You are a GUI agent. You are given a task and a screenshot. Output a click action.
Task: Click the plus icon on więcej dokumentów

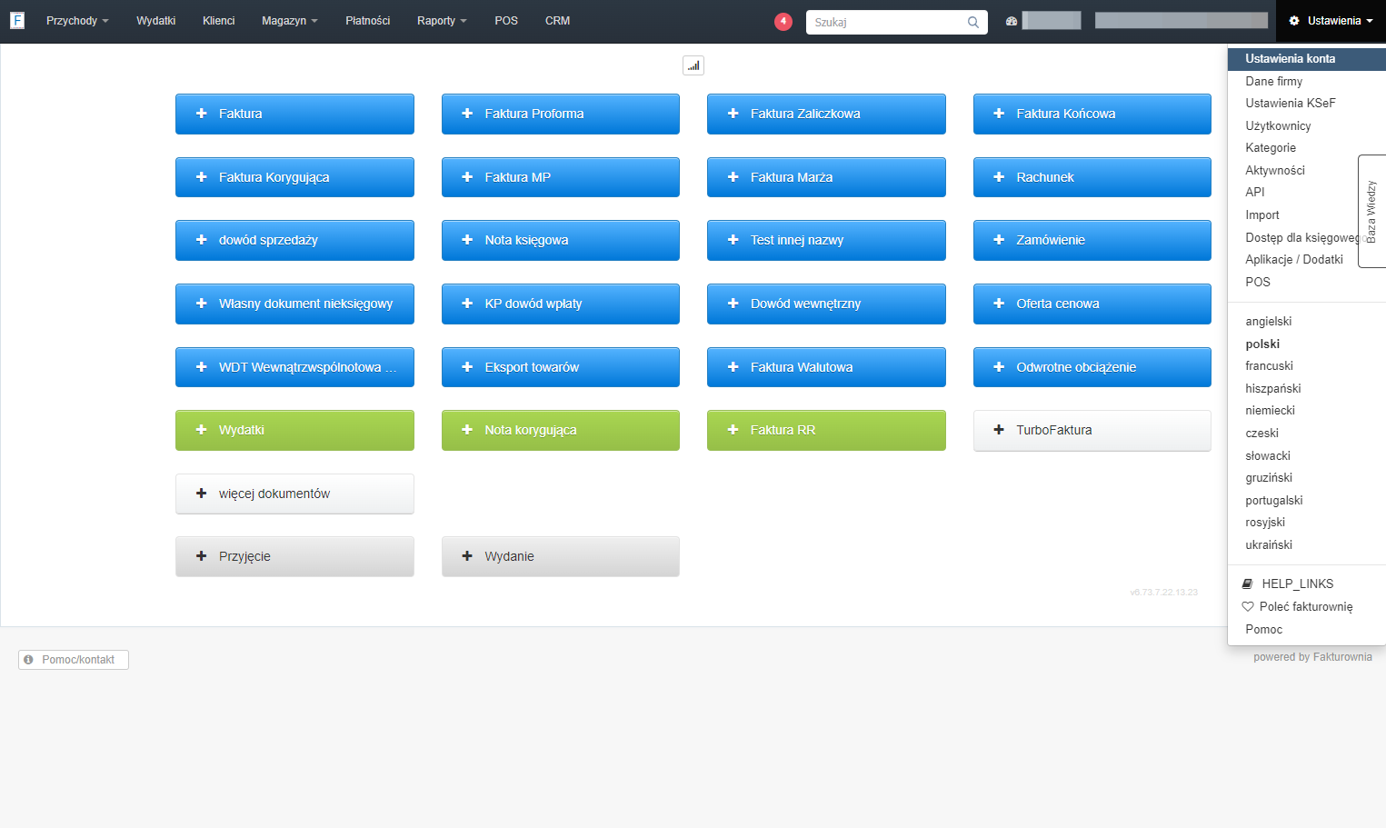[202, 494]
